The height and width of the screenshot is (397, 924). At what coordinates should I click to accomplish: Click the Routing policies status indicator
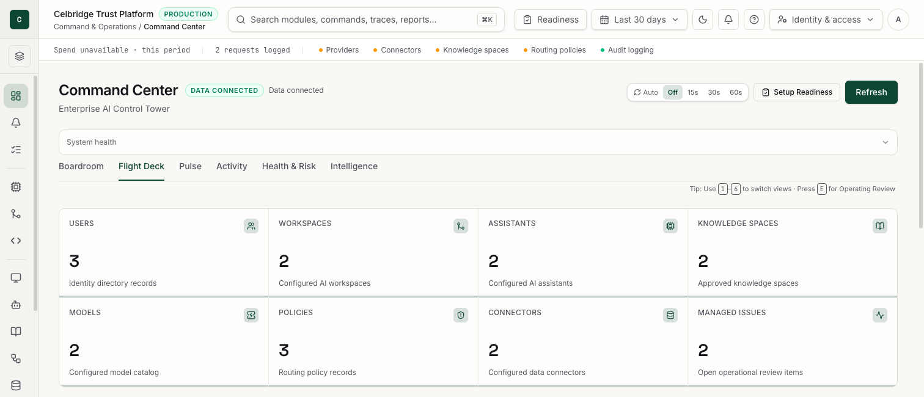pyautogui.click(x=554, y=50)
